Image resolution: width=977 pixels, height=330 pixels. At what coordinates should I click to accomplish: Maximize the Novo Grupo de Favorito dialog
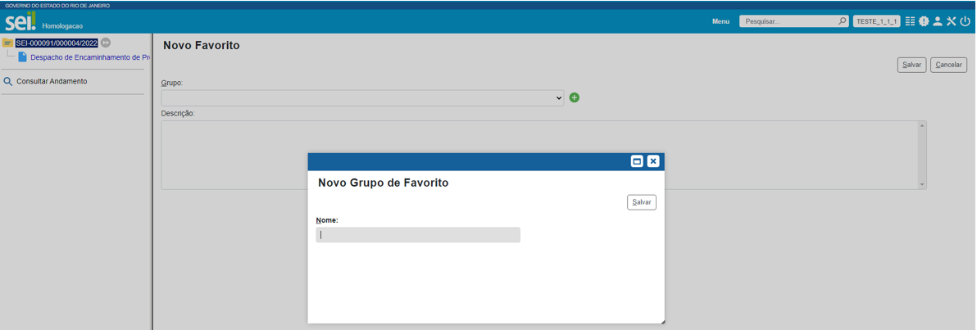(637, 161)
